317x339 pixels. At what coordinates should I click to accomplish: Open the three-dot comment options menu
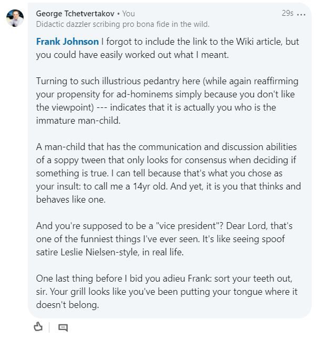click(301, 14)
